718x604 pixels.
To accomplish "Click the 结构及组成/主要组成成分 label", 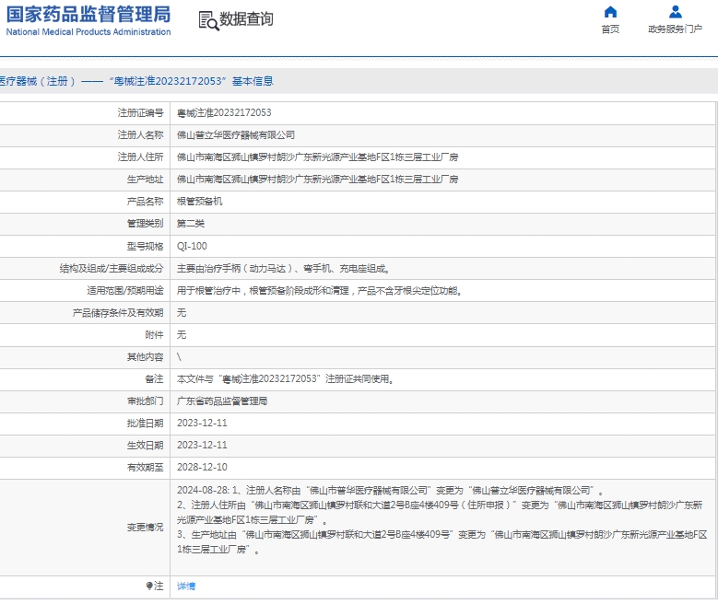I will pos(112,269).
